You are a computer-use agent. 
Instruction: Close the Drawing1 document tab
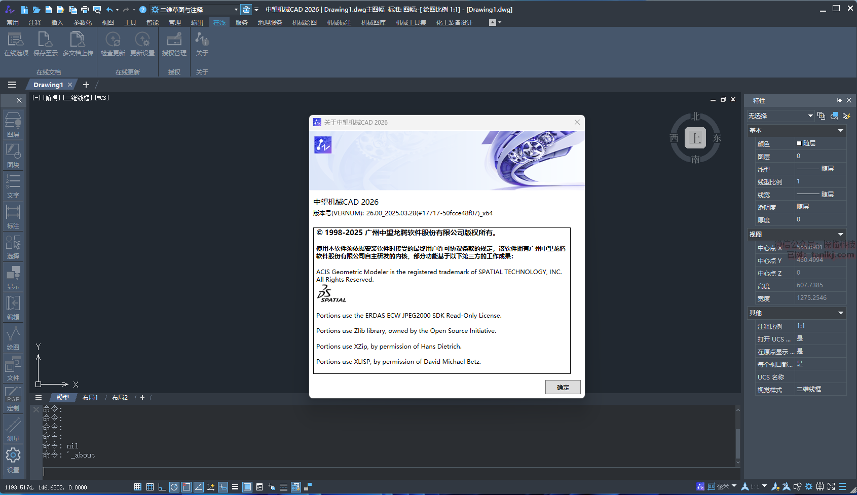pyautogui.click(x=70, y=85)
